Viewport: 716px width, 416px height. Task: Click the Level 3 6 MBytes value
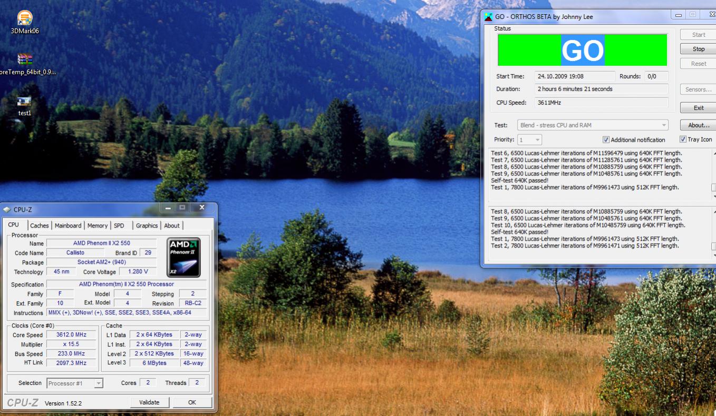click(x=154, y=363)
